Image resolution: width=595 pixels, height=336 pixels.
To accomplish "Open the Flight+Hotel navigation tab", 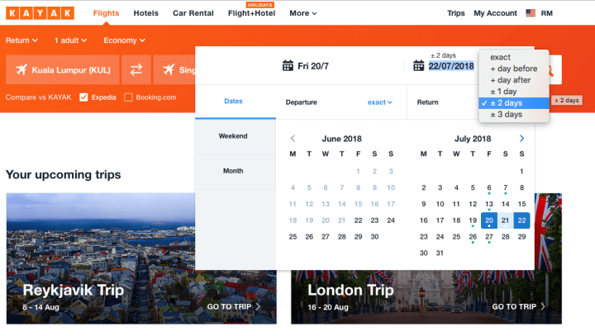I will (251, 13).
